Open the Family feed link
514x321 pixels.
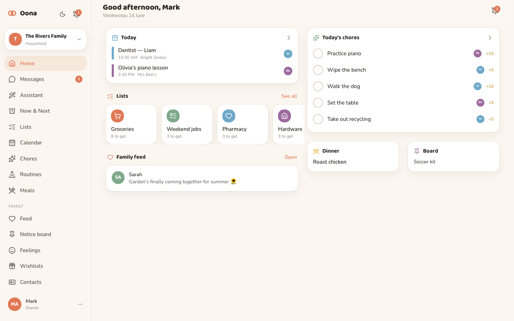tap(291, 157)
